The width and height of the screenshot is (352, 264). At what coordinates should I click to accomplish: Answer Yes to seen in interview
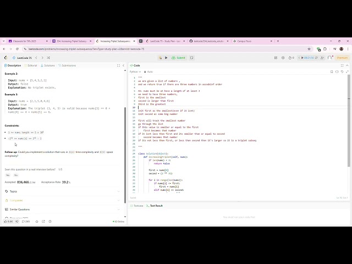click(x=8, y=175)
